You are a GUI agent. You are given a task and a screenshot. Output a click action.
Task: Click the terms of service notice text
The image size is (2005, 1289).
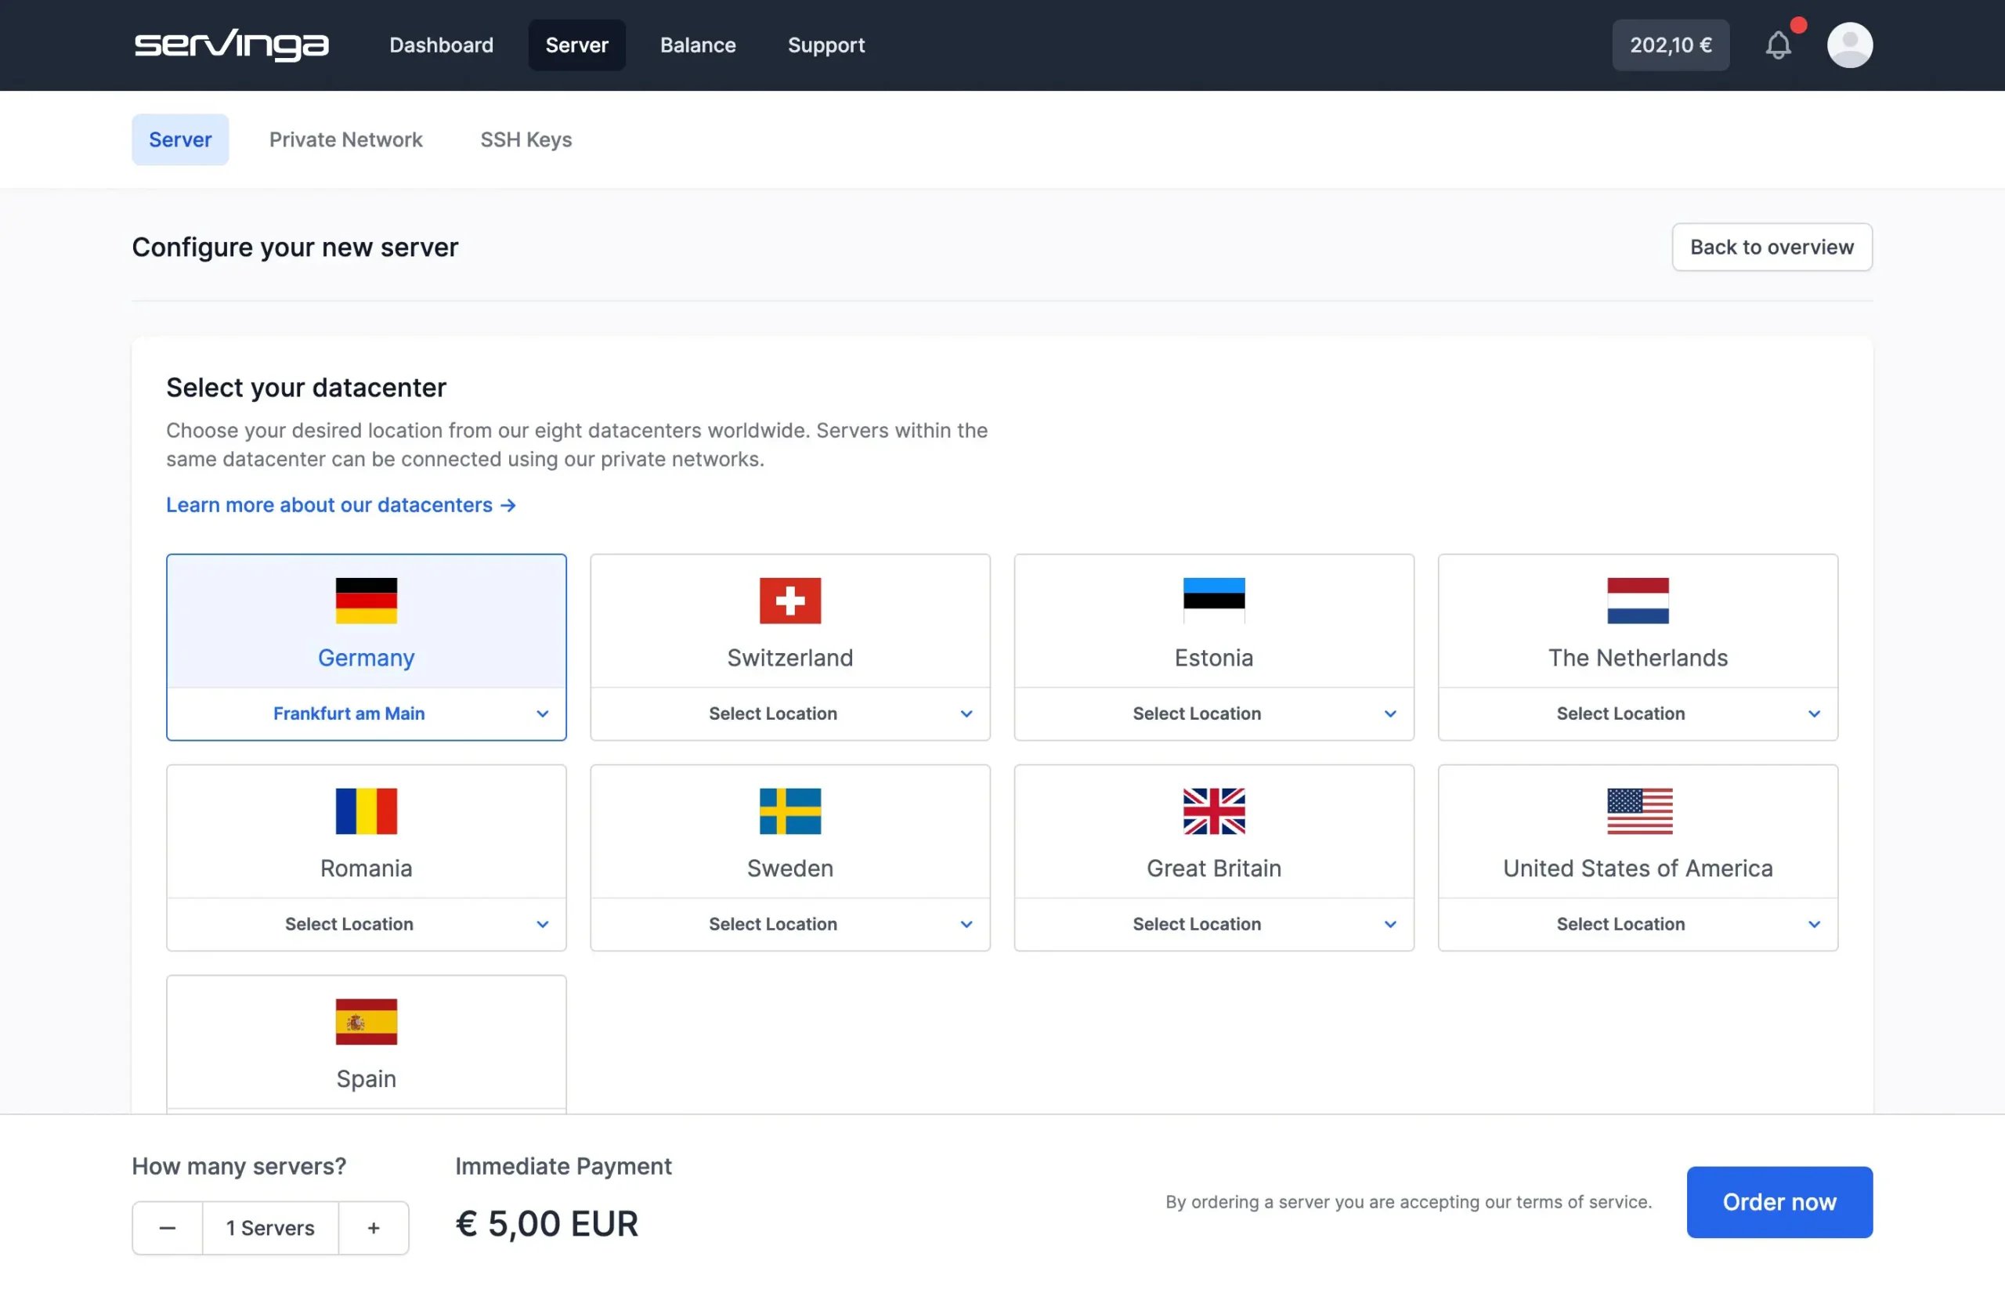coord(1408,1202)
